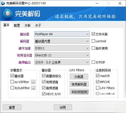
Task: Click the 视频渲染器 label
Action: coord(24,55)
